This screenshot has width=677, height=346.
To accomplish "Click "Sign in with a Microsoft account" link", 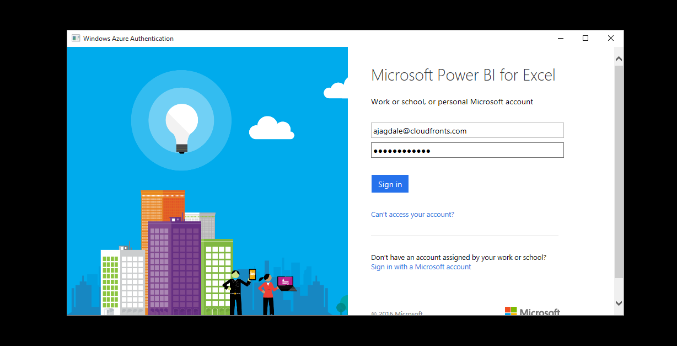I will (421, 267).
